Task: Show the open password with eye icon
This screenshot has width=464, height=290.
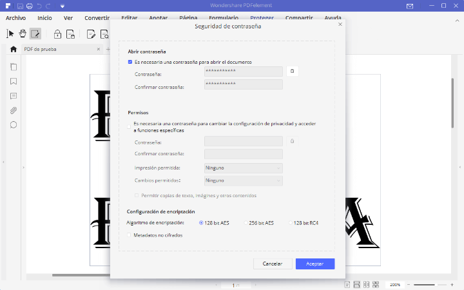Action: tap(293, 71)
